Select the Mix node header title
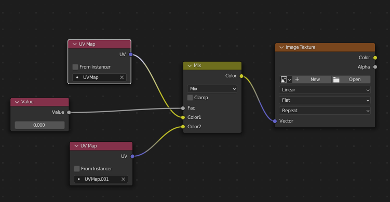This screenshot has width=390, height=202. pos(197,65)
